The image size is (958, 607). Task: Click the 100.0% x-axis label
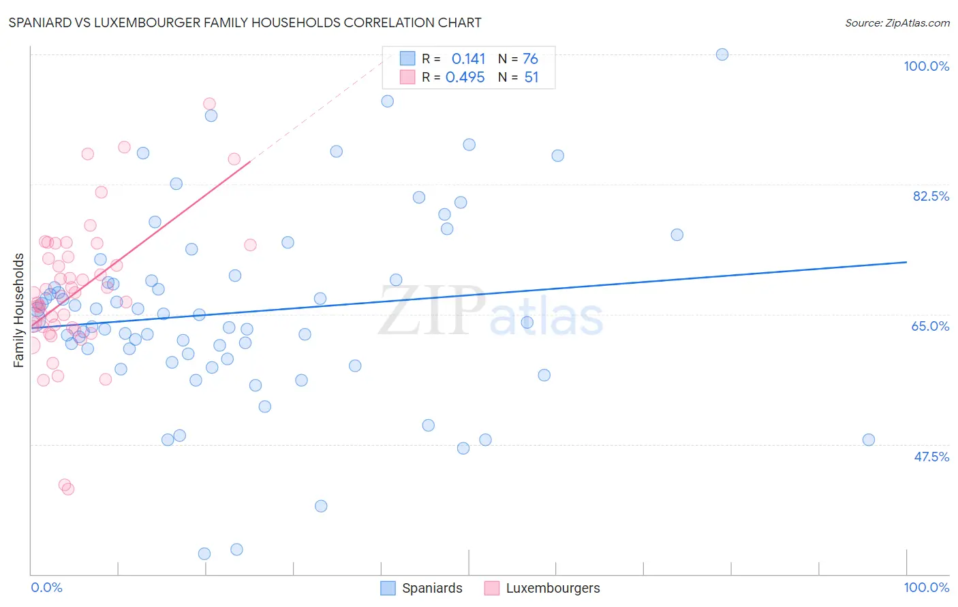point(926,587)
